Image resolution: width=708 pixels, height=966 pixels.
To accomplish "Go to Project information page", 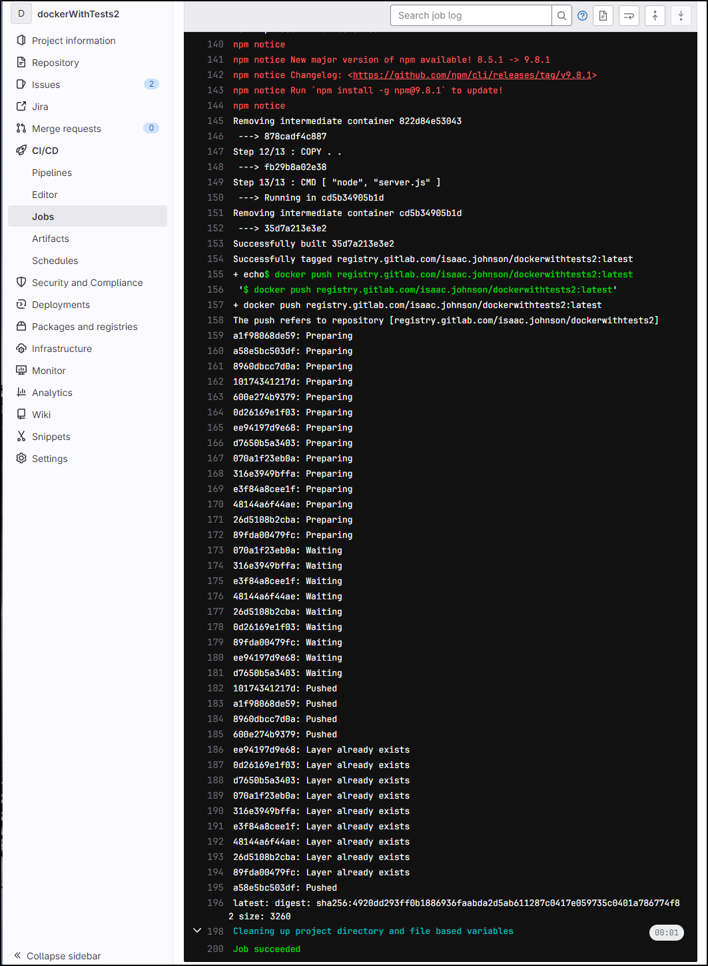I will 74,41.
